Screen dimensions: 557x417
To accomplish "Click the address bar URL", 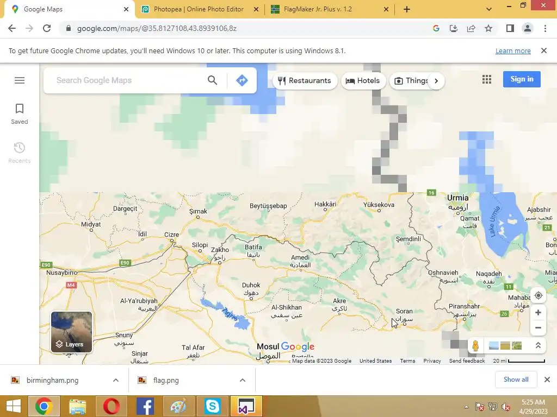I will click(157, 28).
